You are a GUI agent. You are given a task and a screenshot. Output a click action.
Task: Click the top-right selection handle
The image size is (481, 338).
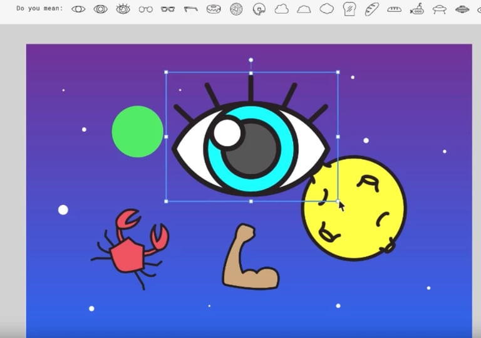click(338, 72)
